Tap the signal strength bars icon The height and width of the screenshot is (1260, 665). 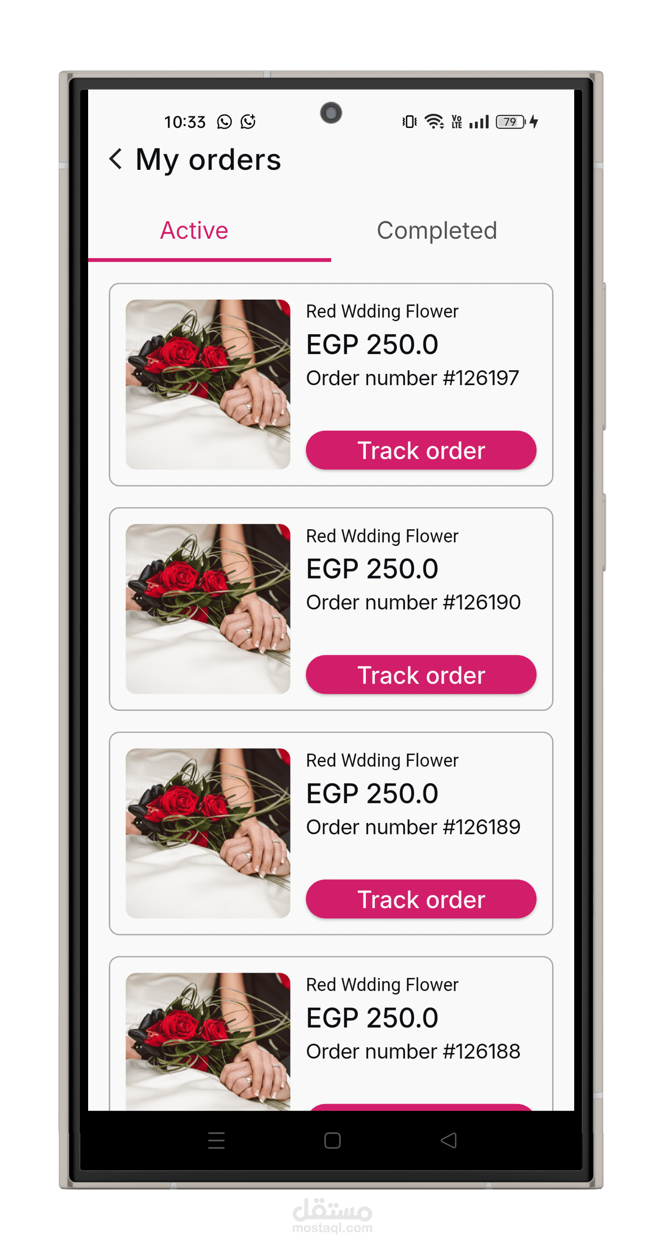479,122
